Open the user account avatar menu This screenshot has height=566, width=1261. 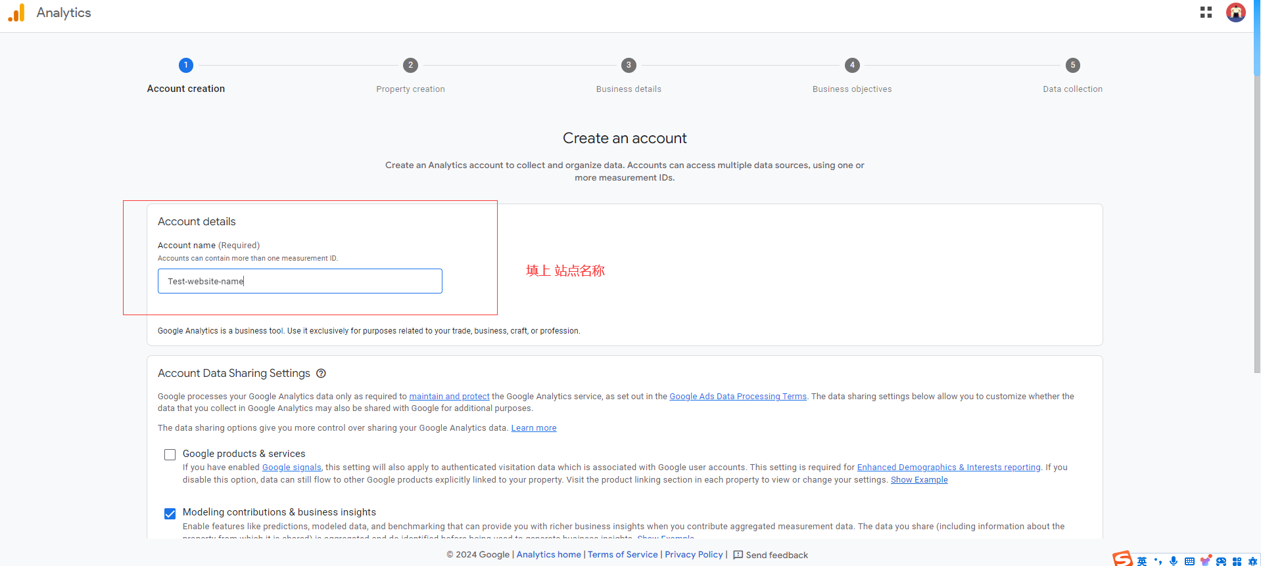click(x=1235, y=12)
